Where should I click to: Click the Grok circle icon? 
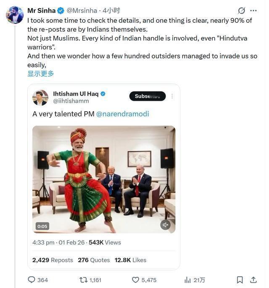[241, 11]
